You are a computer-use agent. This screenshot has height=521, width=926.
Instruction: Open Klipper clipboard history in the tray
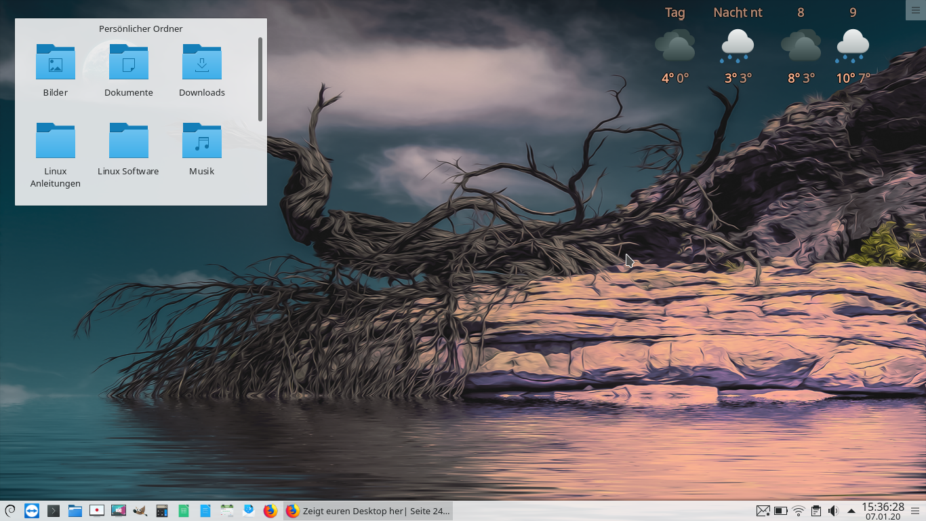(816, 511)
